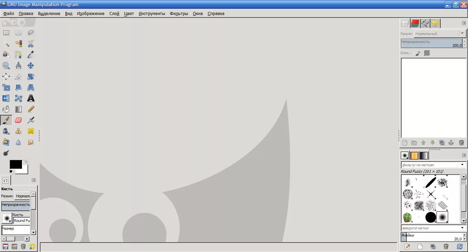This screenshot has width=468, height=252.
Task: Select the Flip tool
Action: point(6,98)
